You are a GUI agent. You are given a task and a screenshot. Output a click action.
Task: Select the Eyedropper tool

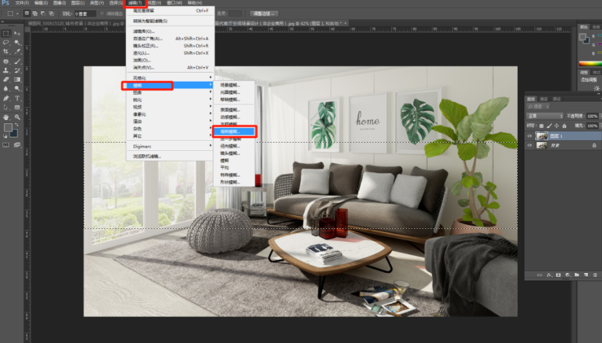coord(18,51)
